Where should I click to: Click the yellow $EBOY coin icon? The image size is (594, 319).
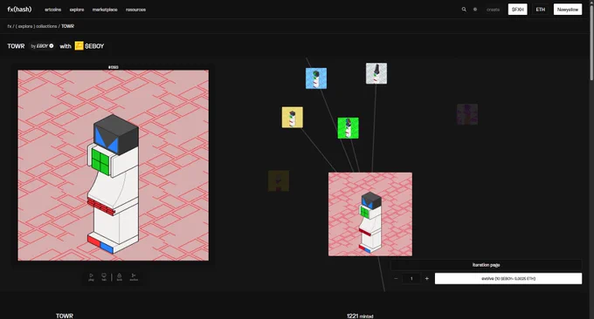click(79, 45)
